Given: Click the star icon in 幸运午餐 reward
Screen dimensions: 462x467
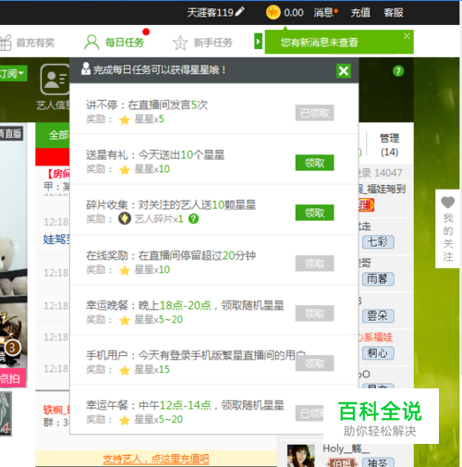Looking at the screenshot, I should (x=125, y=420).
